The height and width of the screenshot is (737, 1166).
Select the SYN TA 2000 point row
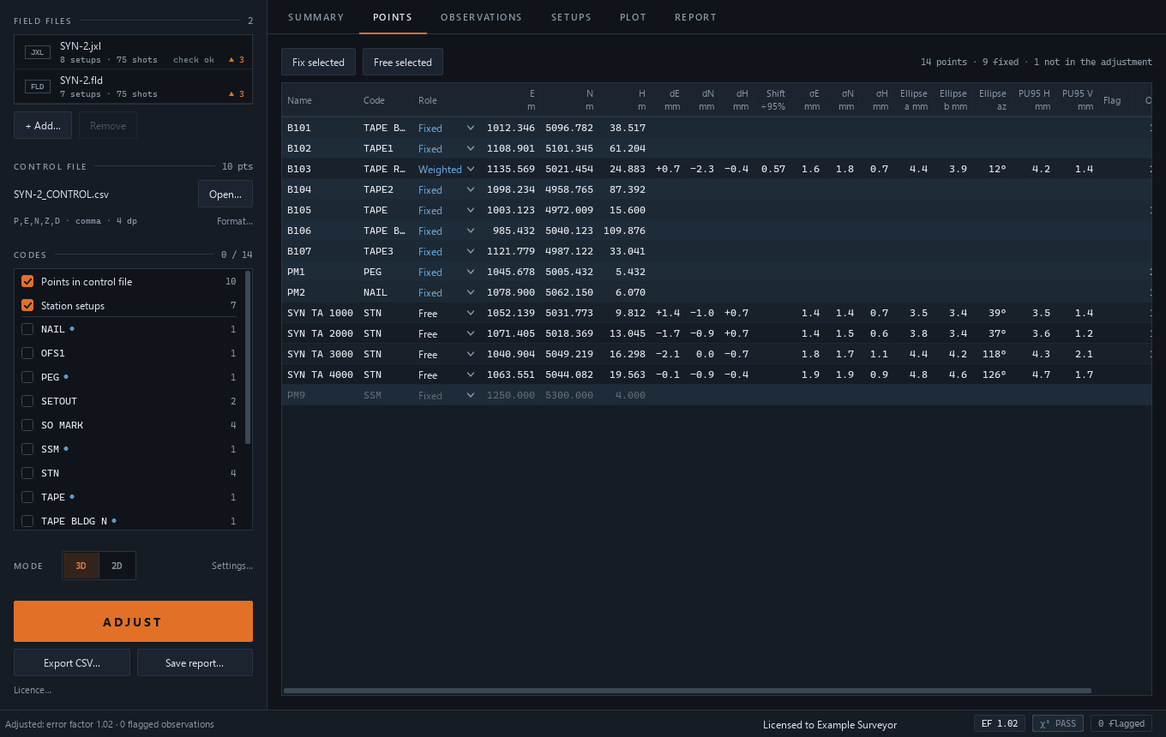[x=716, y=333]
